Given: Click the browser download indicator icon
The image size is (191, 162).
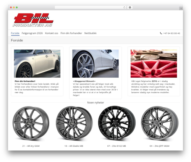Looking at the screenshot, I should click(130, 7).
